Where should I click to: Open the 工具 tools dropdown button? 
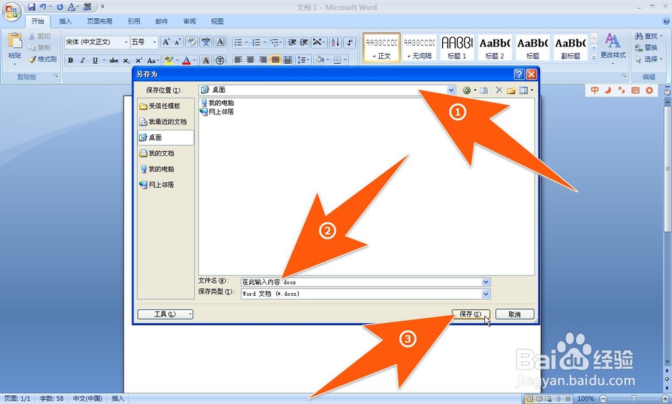[x=165, y=315]
